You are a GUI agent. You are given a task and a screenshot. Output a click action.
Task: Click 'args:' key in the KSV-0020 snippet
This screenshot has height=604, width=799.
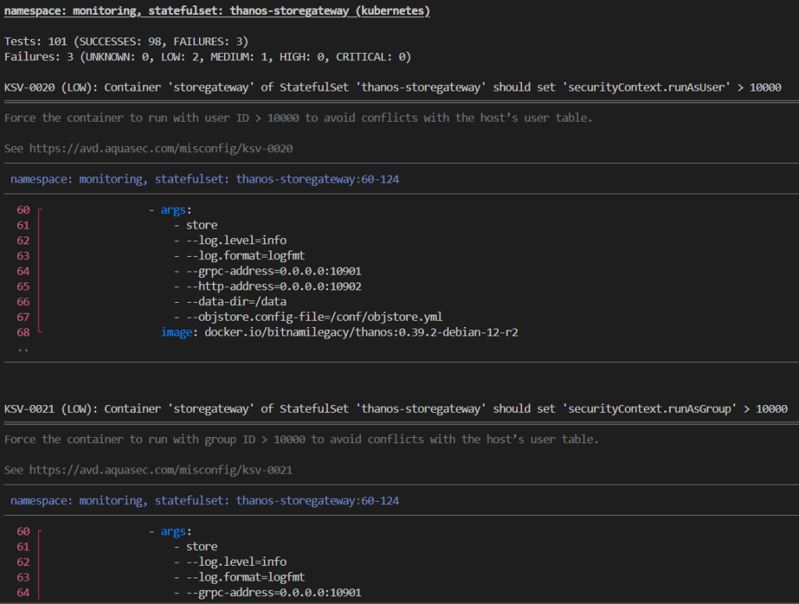pos(176,210)
